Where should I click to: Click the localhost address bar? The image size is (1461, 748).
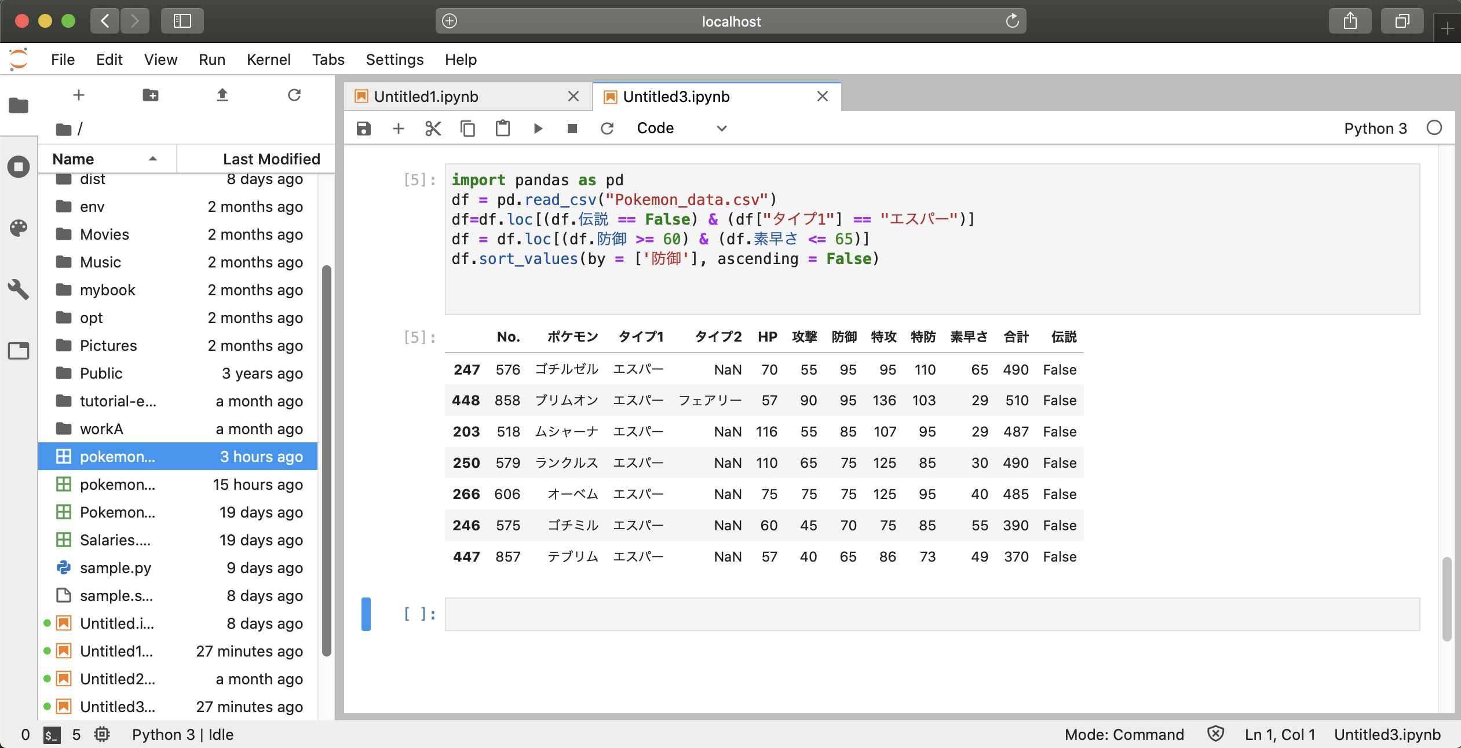coord(731,21)
